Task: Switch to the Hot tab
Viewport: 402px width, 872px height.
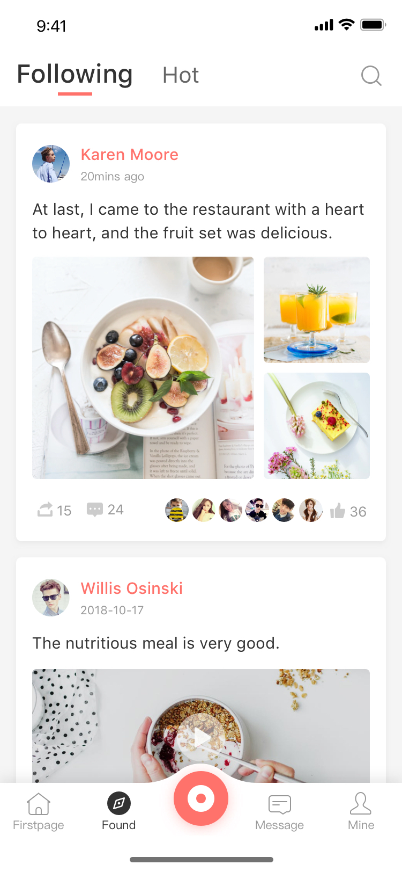Action: click(181, 75)
